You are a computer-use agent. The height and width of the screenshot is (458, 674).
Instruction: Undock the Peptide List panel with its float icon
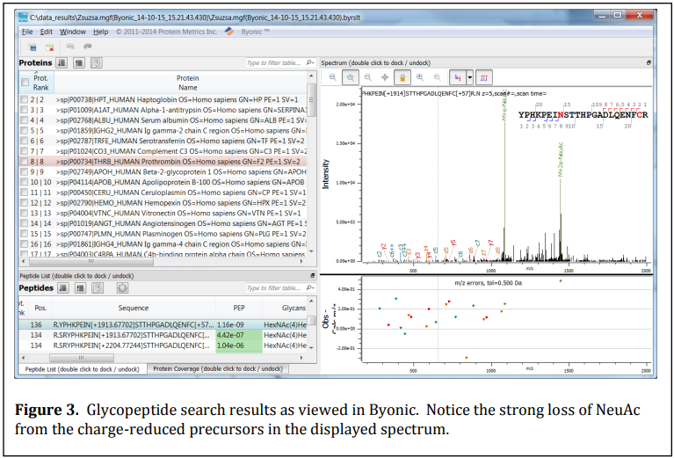pos(313,276)
